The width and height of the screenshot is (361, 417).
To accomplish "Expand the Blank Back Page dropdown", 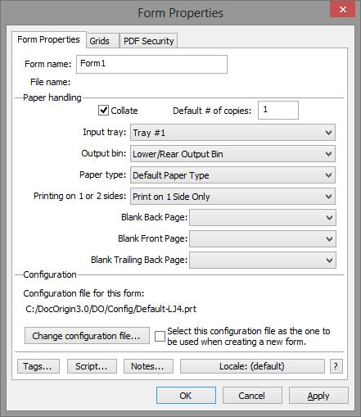I will coord(263,218).
